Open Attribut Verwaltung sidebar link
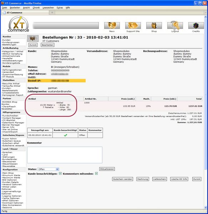This screenshot has height=214, width=208. [12, 54]
